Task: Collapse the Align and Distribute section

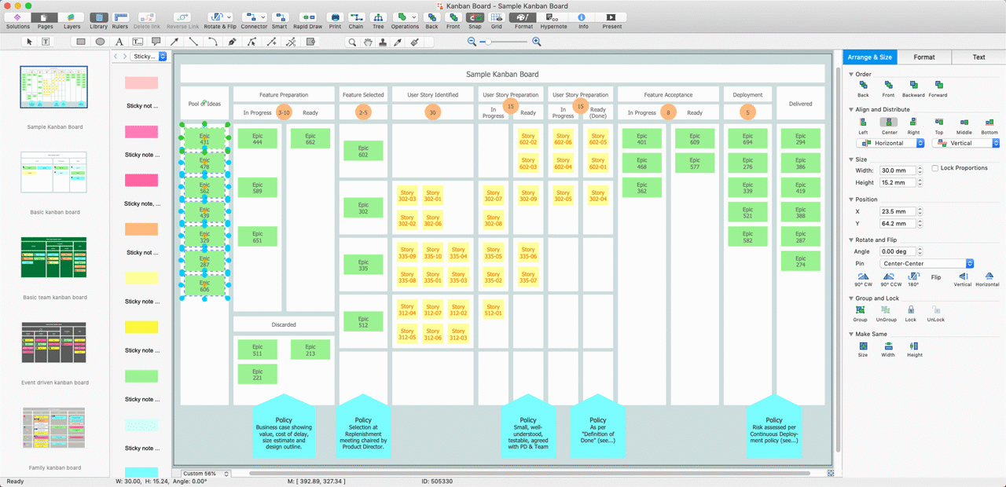Action: click(851, 109)
